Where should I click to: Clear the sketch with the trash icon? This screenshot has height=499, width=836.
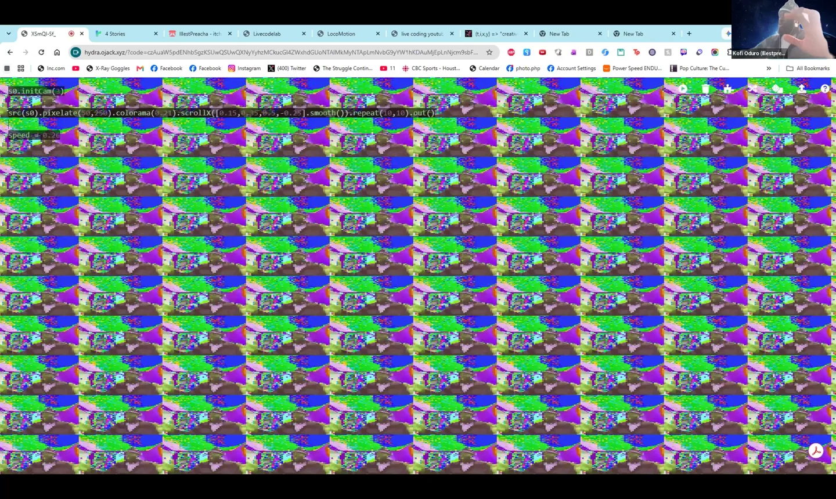(x=705, y=89)
